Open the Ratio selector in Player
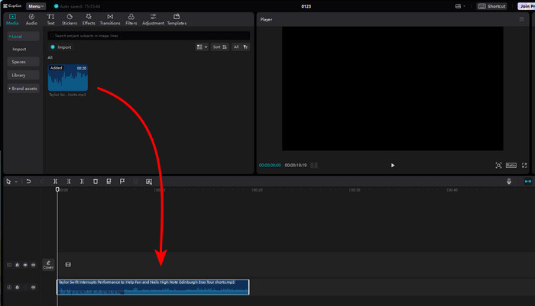The height and width of the screenshot is (306, 535). [511, 166]
